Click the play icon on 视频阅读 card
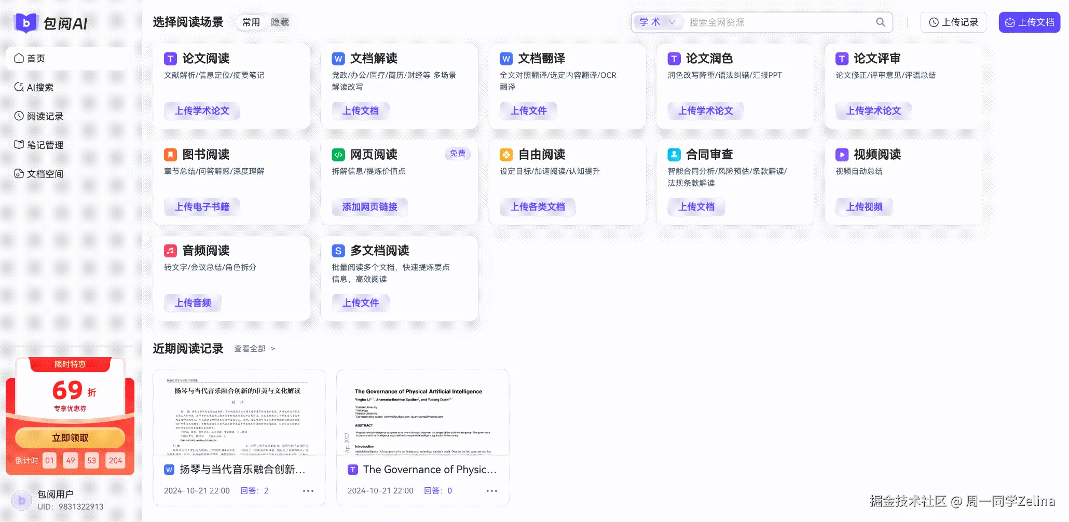Viewport: 1069px width, 522px height. point(842,154)
